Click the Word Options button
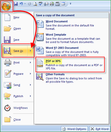 coord(74,129)
